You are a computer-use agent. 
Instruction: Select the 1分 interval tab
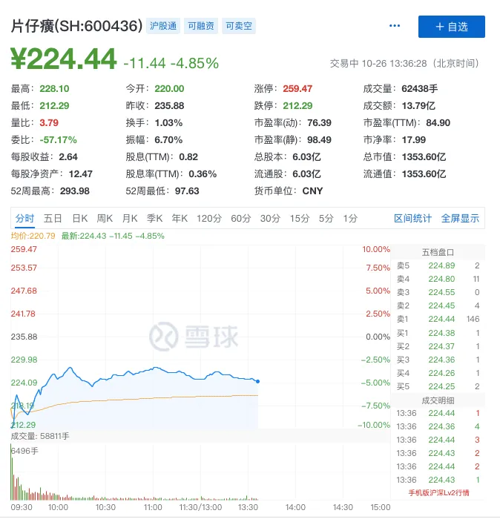[x=350, y=219]
